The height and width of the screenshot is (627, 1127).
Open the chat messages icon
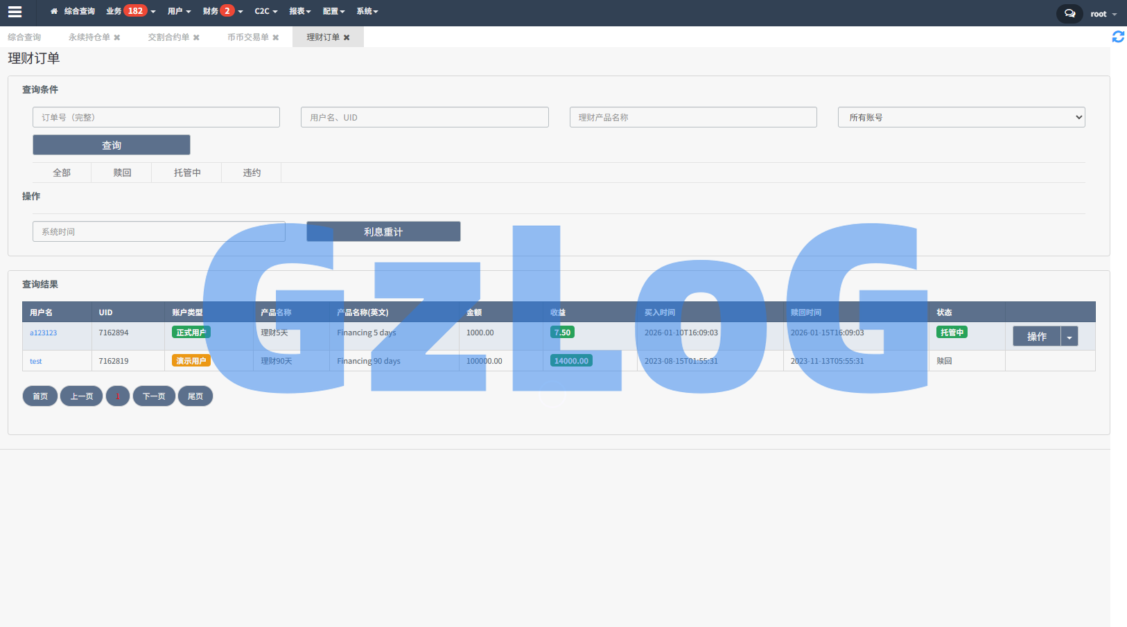1069,13
